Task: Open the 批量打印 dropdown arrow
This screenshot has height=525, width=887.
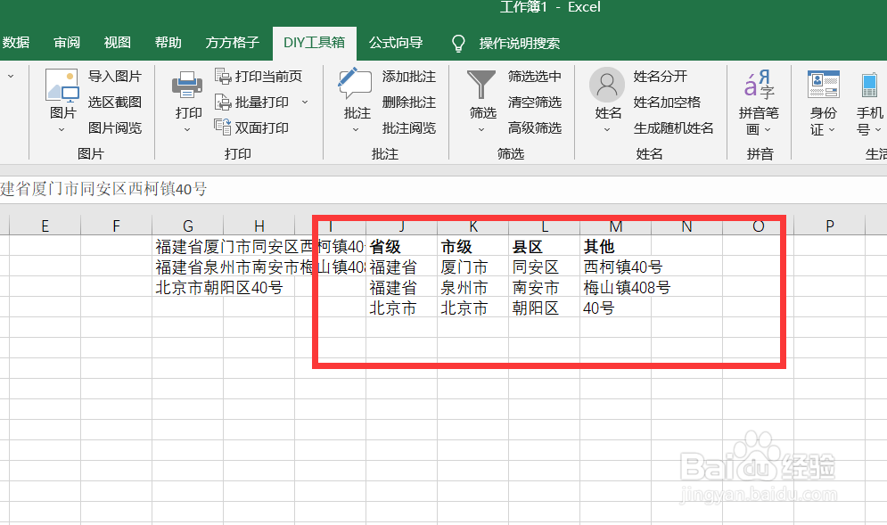Action: pos(305,102)
